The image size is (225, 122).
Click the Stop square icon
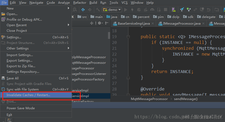(x=166, y=10)
